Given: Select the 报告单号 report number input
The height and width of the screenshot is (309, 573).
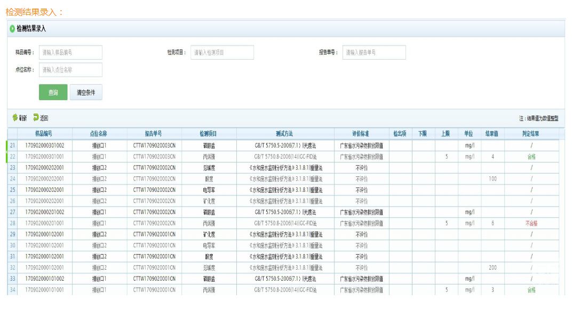Looking at the screenshot, I should 373,52.
